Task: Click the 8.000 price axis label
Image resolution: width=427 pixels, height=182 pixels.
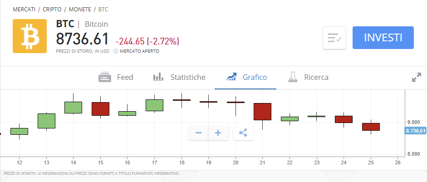Action: [x=413, y=154]
